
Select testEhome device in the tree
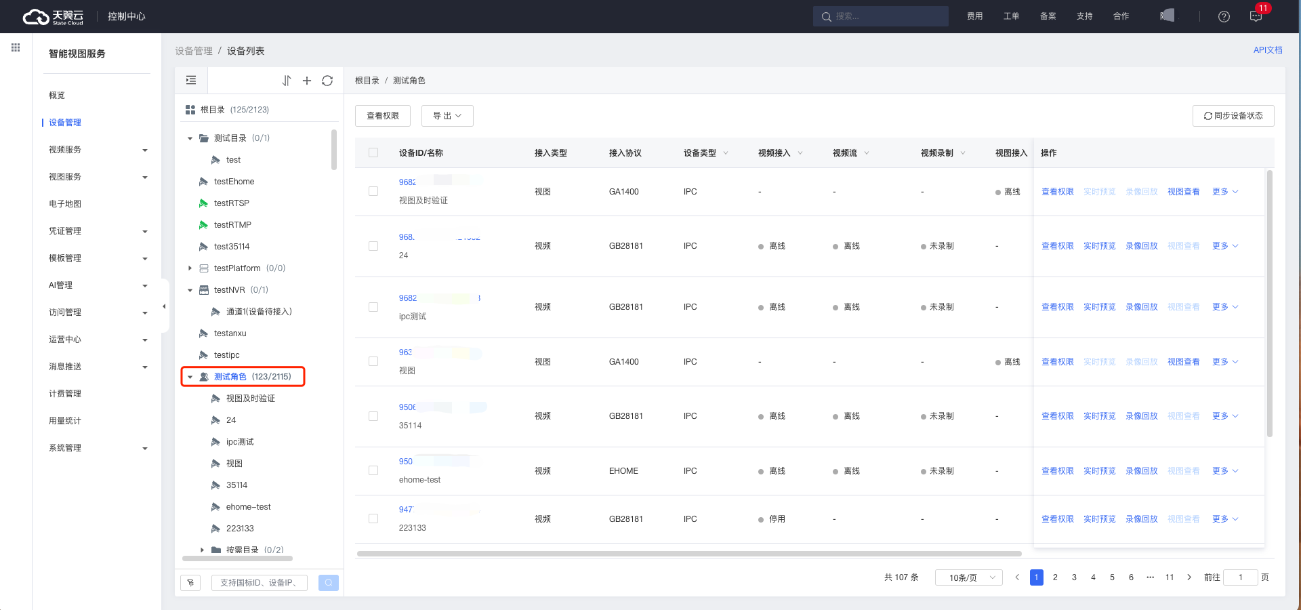coord(234,182)
